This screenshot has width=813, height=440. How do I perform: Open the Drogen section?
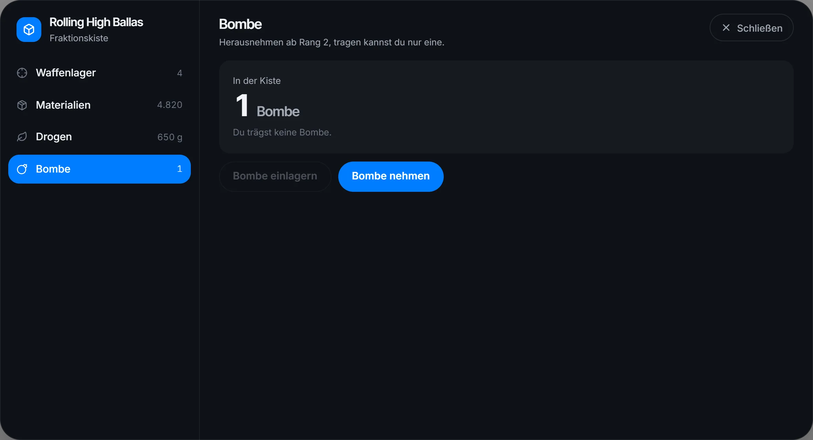100,137
